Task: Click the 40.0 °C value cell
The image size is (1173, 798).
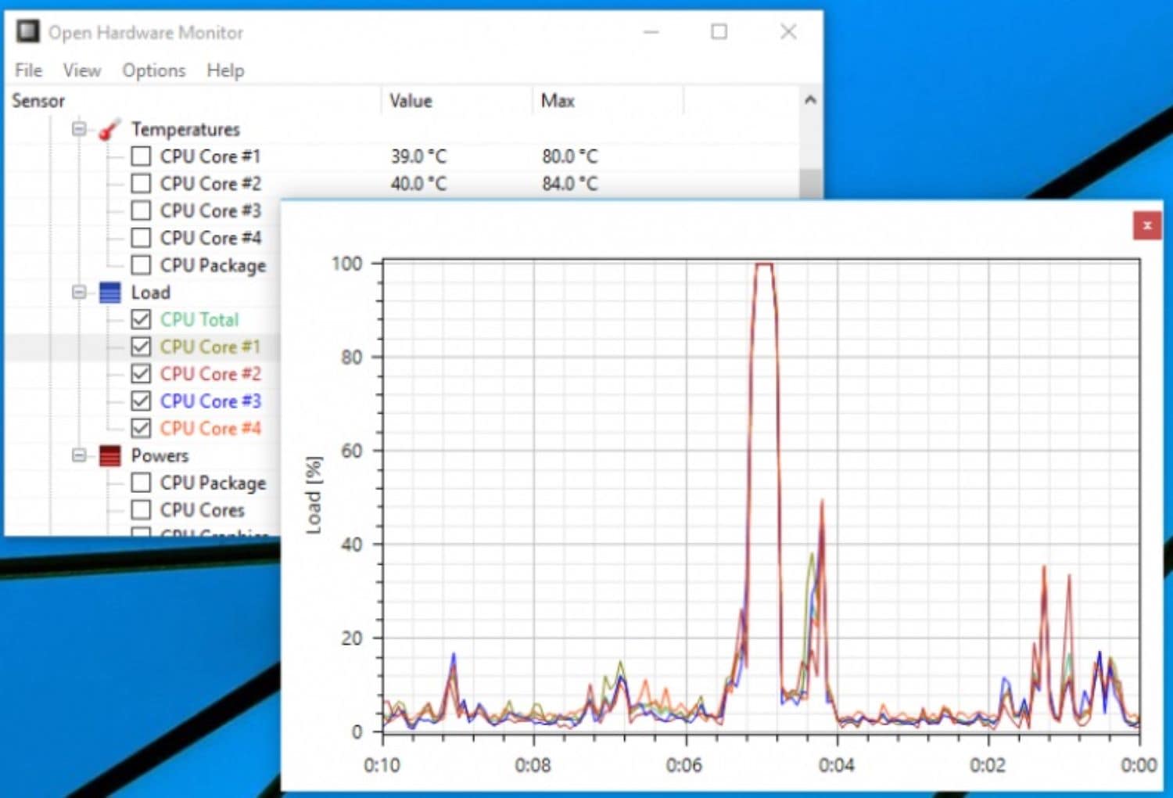Action: [418, 184]
